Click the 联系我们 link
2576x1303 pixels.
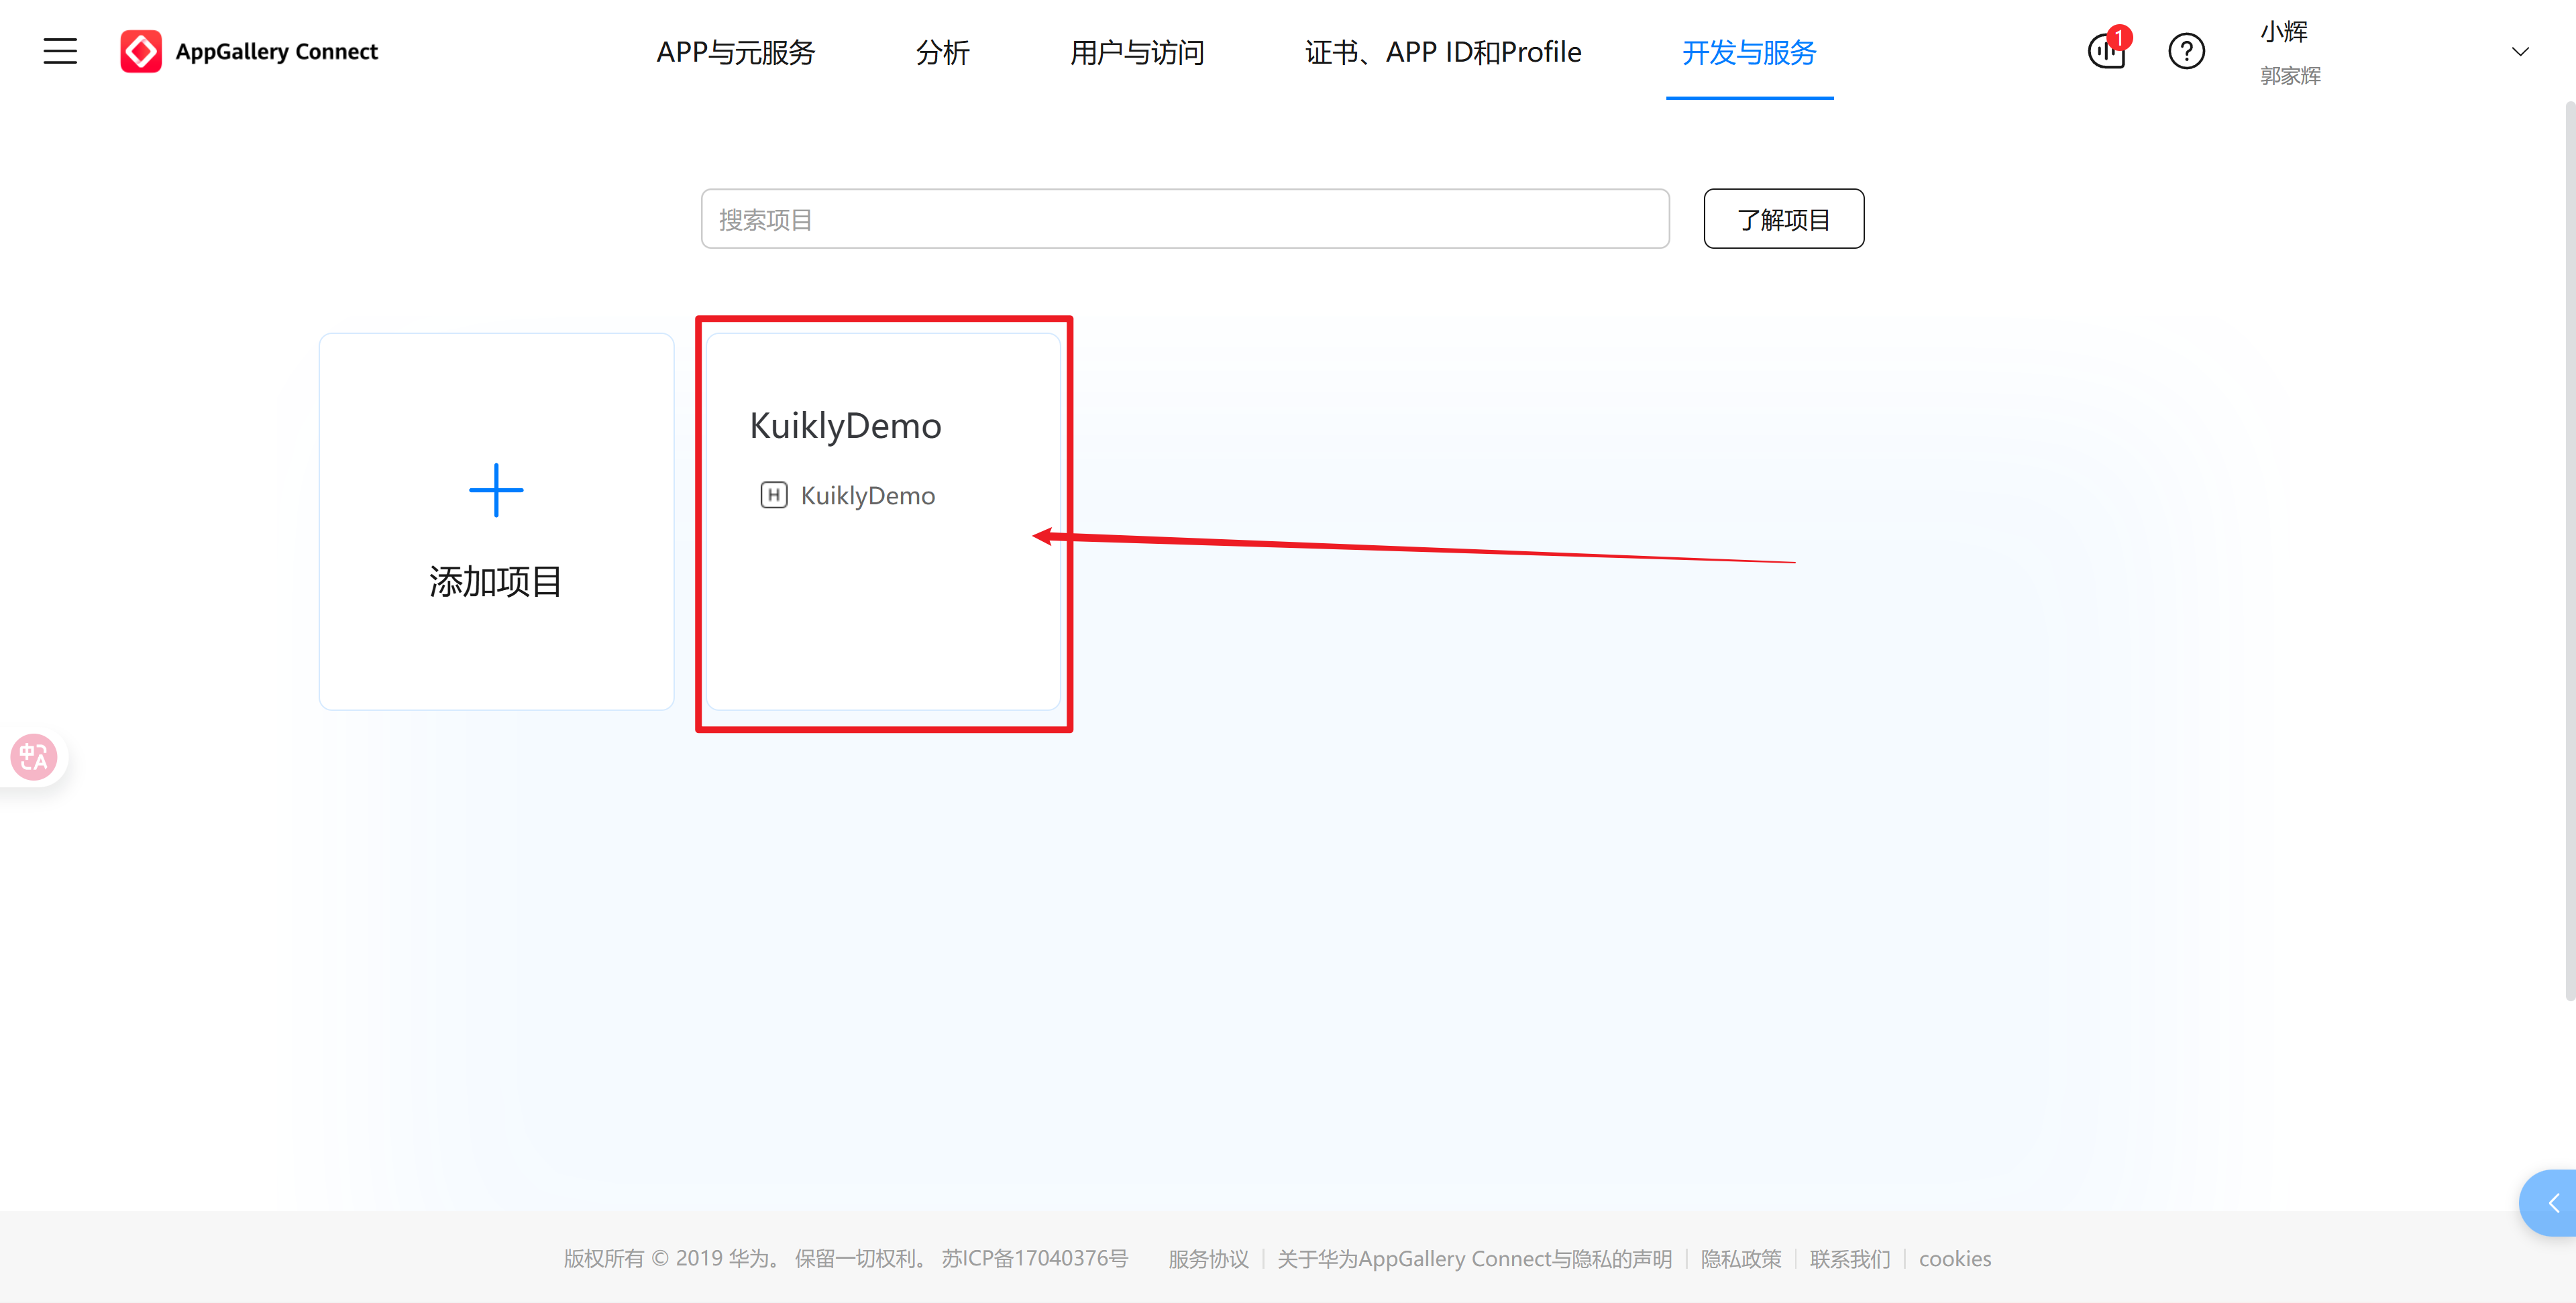[x=1849, y=1258]
